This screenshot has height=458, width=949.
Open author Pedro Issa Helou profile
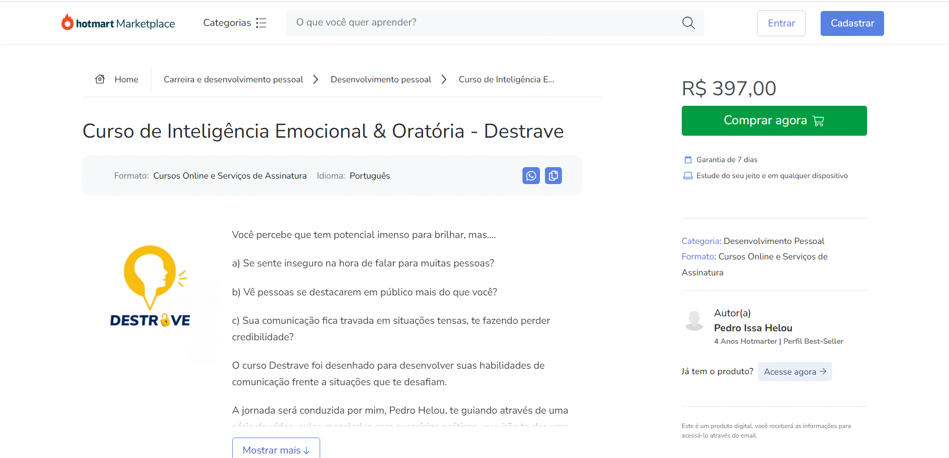[753, 328]
